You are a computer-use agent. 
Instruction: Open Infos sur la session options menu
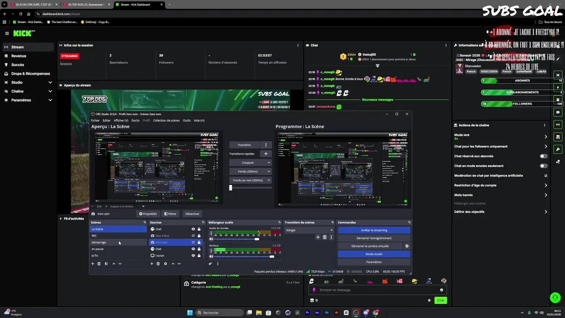pos(298,45)
